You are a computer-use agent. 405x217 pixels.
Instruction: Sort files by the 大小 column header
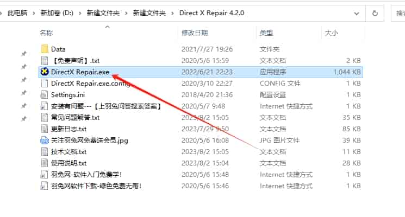(332, 33)
